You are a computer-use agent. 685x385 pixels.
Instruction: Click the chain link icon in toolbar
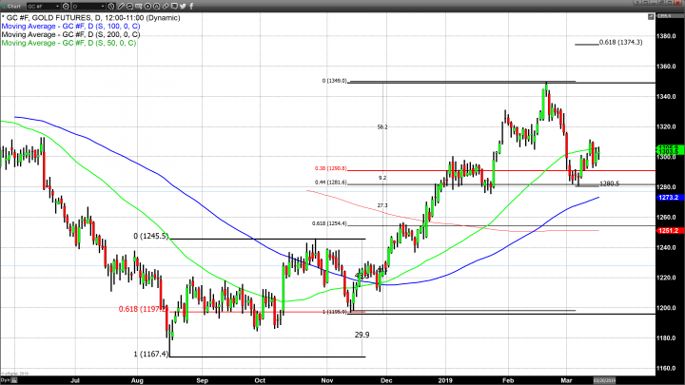tap(166, 6)
